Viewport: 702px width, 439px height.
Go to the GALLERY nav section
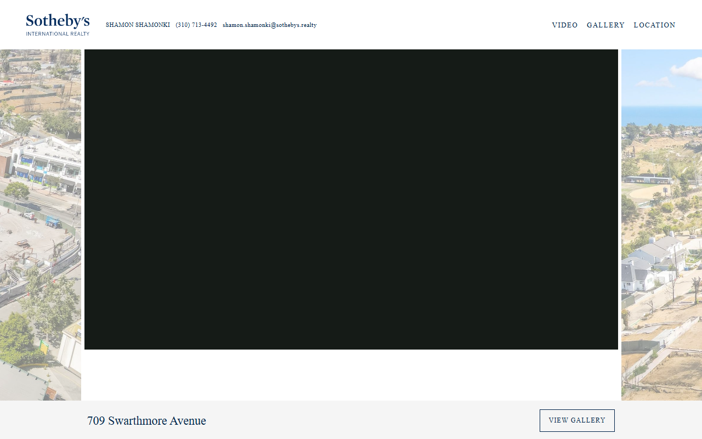click(605, 25)
